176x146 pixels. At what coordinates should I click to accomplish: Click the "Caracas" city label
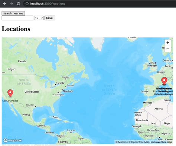pos(71,130)
